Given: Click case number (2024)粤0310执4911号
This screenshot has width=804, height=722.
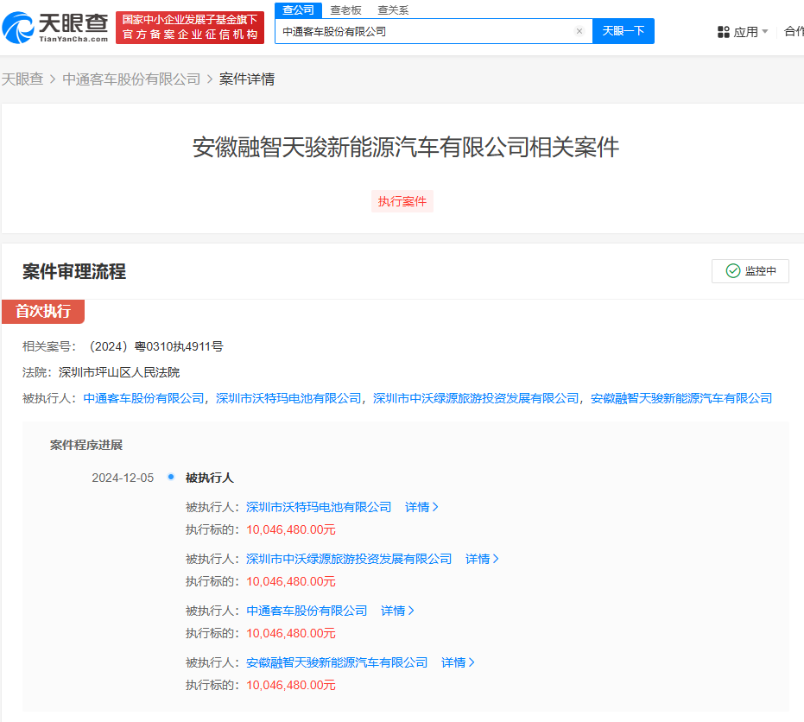Looking at the screenshot, I should tap(156, 346).
